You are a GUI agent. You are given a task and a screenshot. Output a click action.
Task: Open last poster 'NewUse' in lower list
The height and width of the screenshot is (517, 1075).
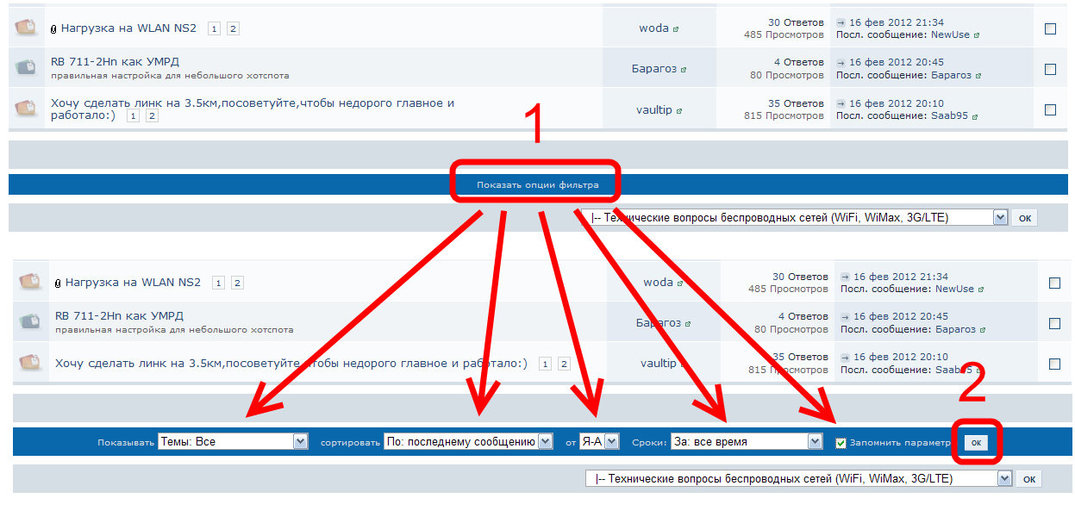click(x=954, y=290)
